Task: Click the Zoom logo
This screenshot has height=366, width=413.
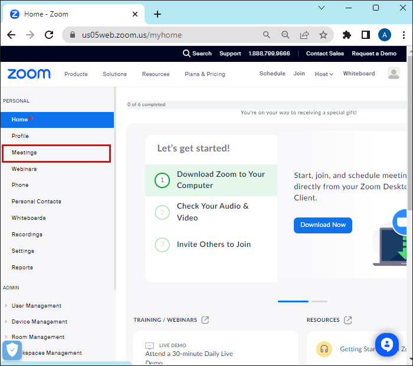Action: [29, 74]
